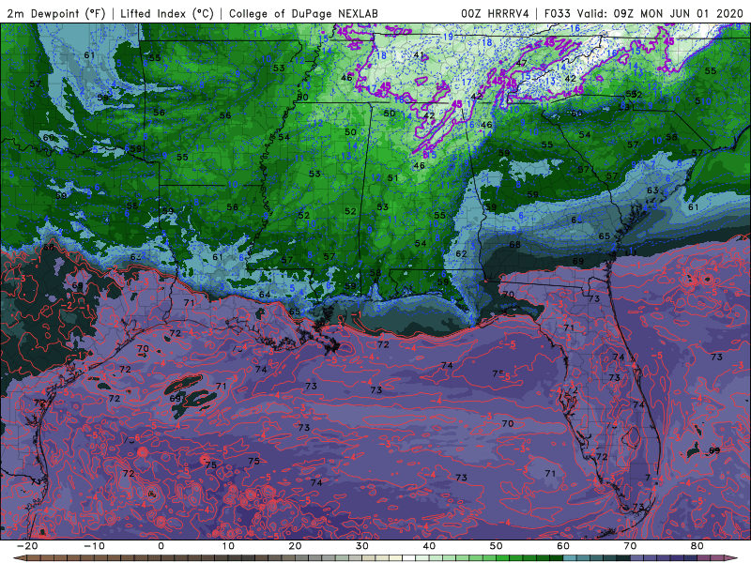The width and height of the screenshot is (751, 563).
Task: Click the teal-blue swatch below the 60 label
Action: tap(570, 557)
